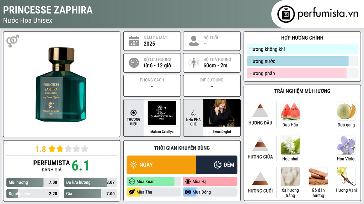Click the Độ lưu hương 8.07 score bar
The height and width of the screenshot is (204, 364).
tap(90, 182)
